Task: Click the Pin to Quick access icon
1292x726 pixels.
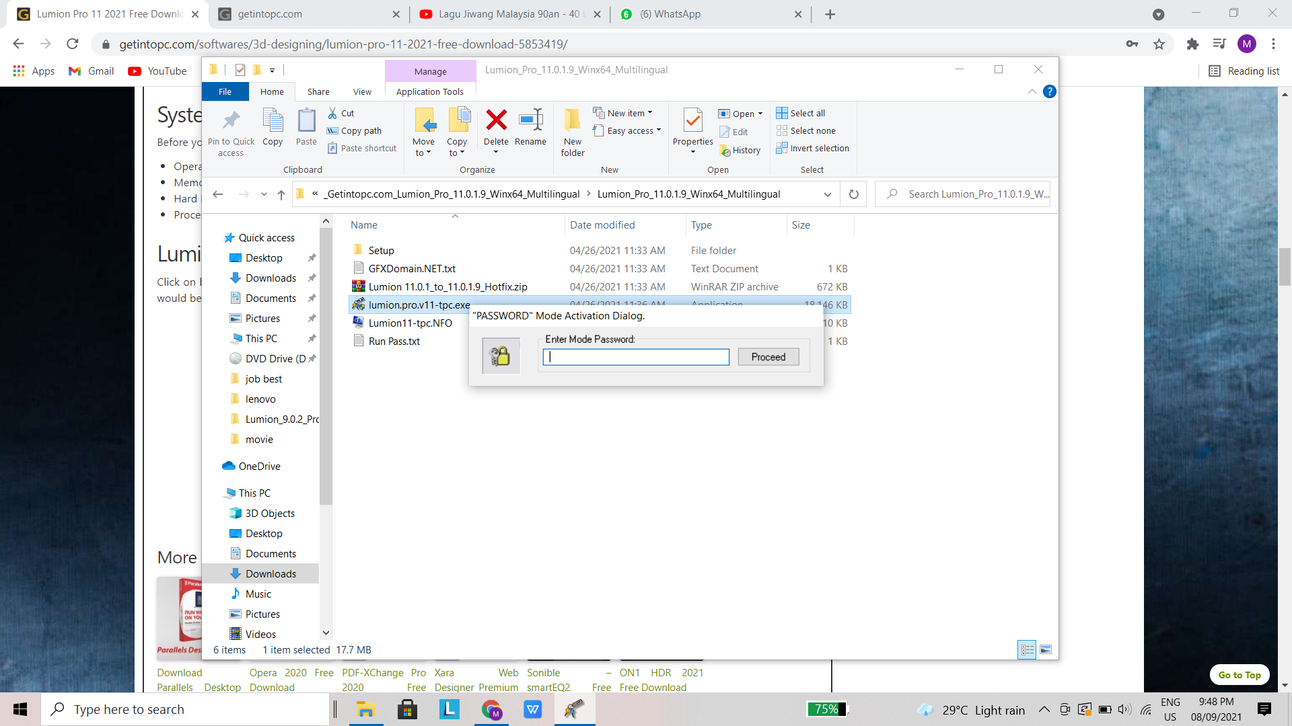Action: pos(231,121)
